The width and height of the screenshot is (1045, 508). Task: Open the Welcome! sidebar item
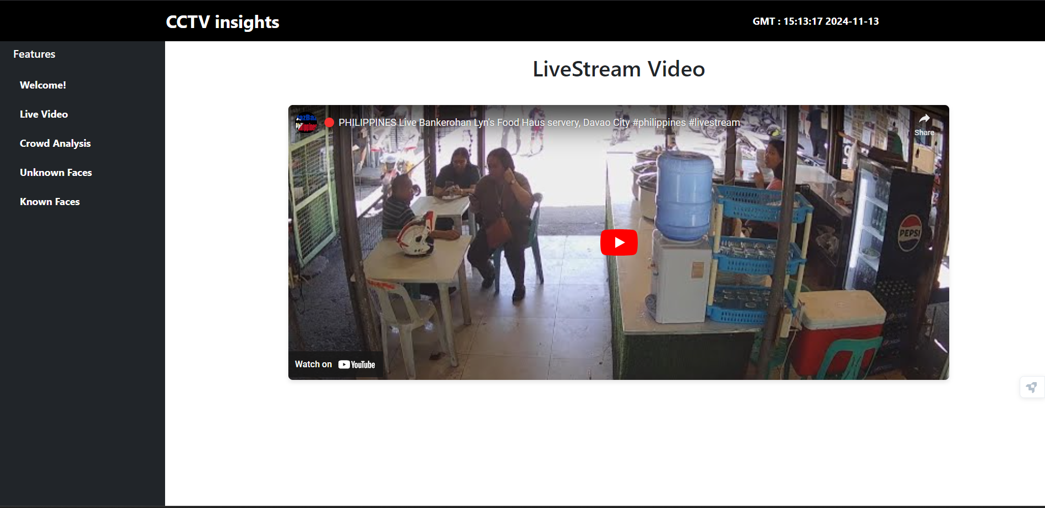43,85
